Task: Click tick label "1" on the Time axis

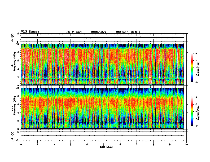Action: (37, 145)
